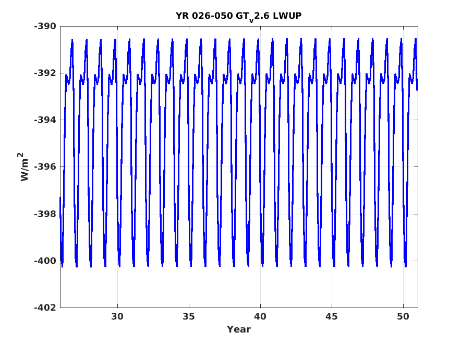Click the y-axis tick label -394
Screen dimensions: 461x345
(45, 120)
